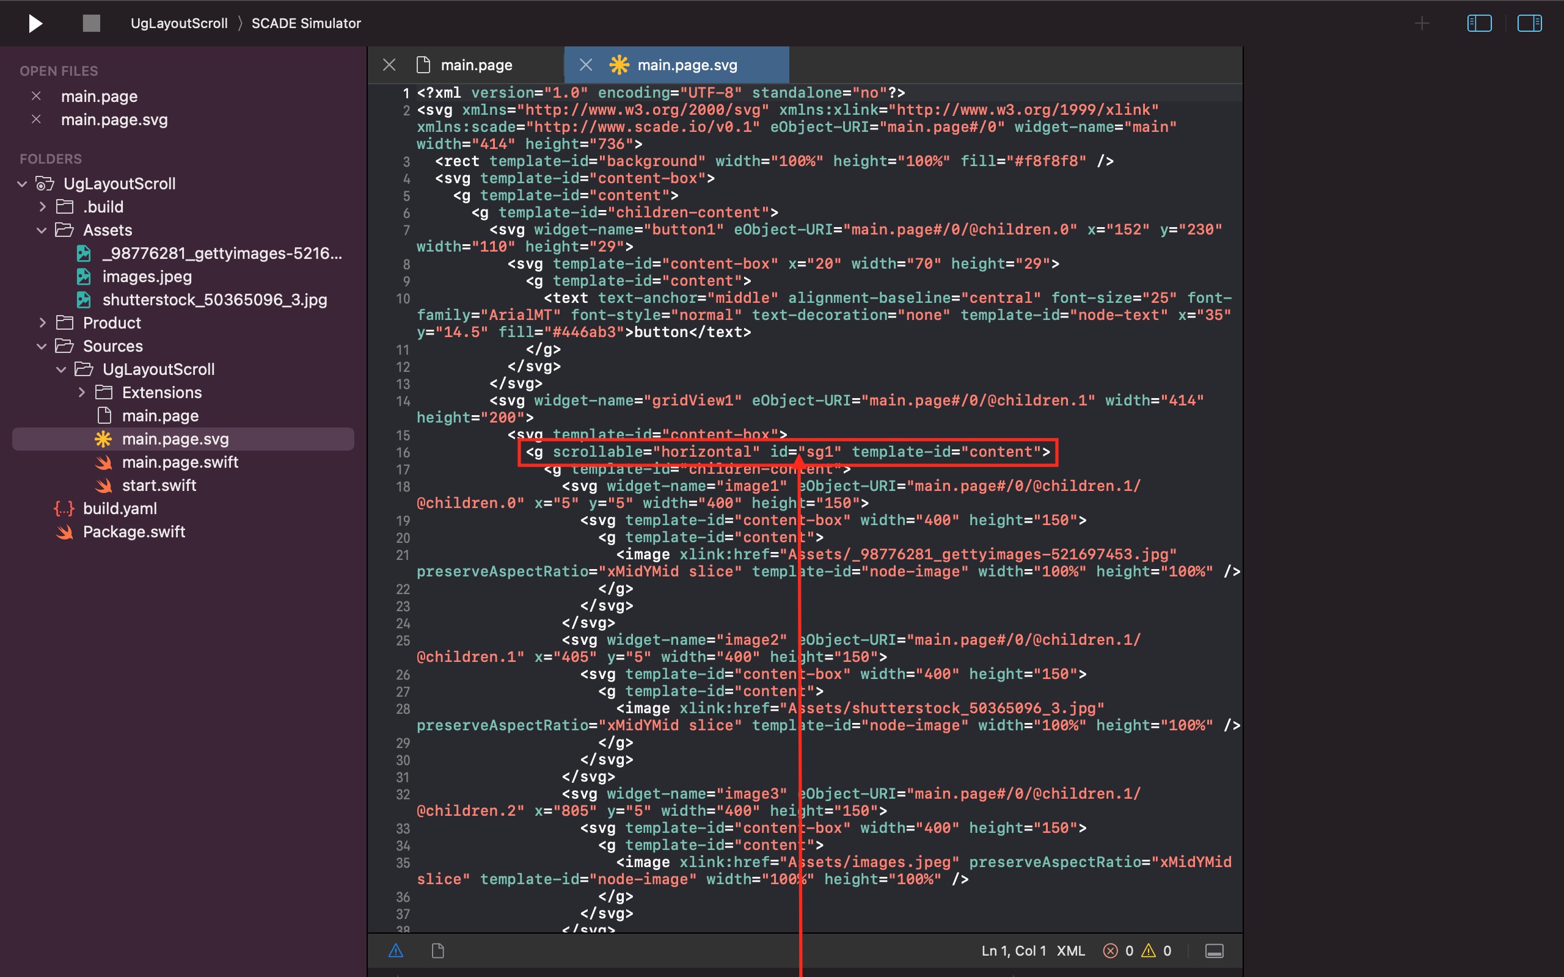
Task: Click line number 16 in the gutter
Action: click(403, 452)
